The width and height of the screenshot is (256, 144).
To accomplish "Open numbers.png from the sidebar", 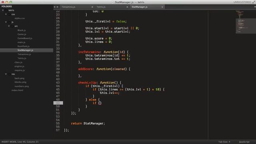I will coord(22,86).
